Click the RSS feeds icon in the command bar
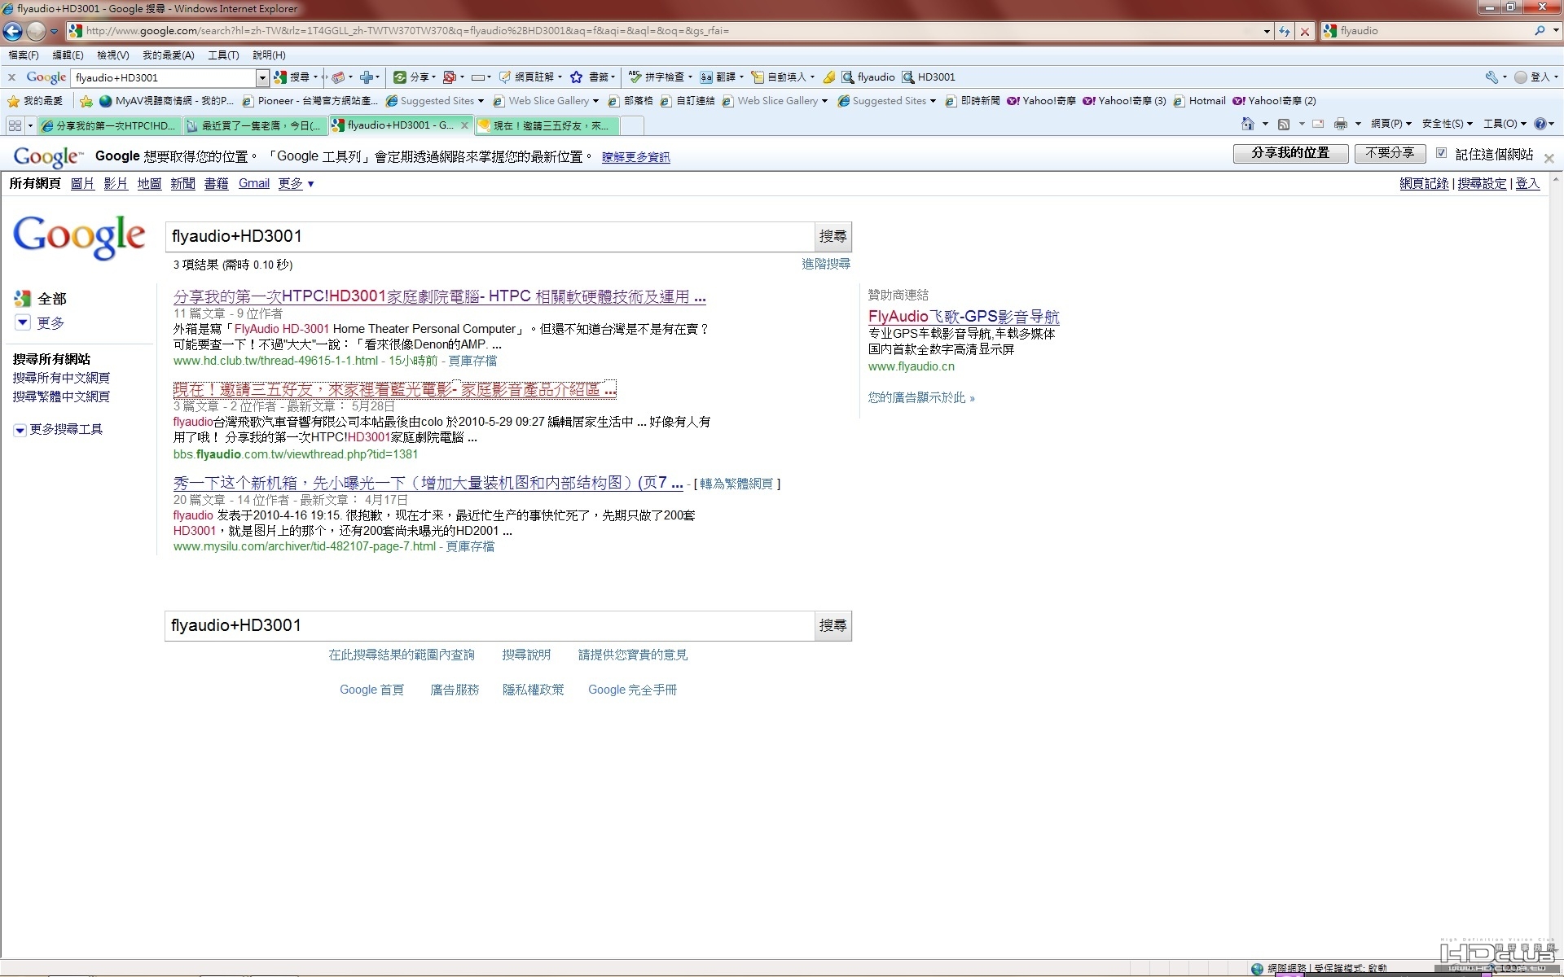 click(1284, 124)
